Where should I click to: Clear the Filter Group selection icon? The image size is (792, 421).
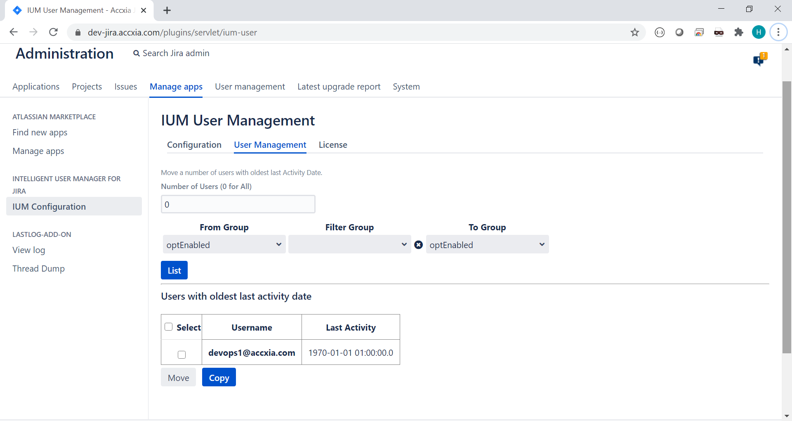[418, 245]
